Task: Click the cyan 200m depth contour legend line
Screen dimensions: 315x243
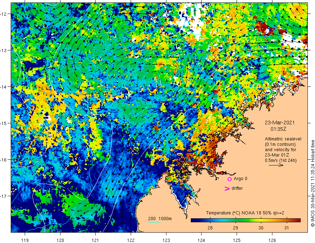Action: (154, 222)
